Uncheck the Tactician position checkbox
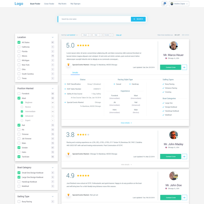 [x=19, y=157]
